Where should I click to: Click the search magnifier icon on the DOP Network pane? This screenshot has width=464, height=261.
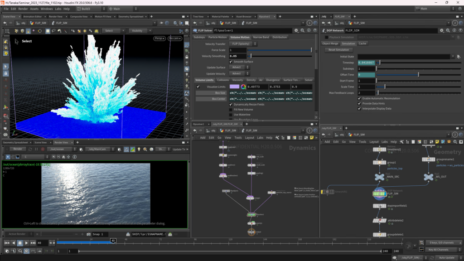pos(447,30)
